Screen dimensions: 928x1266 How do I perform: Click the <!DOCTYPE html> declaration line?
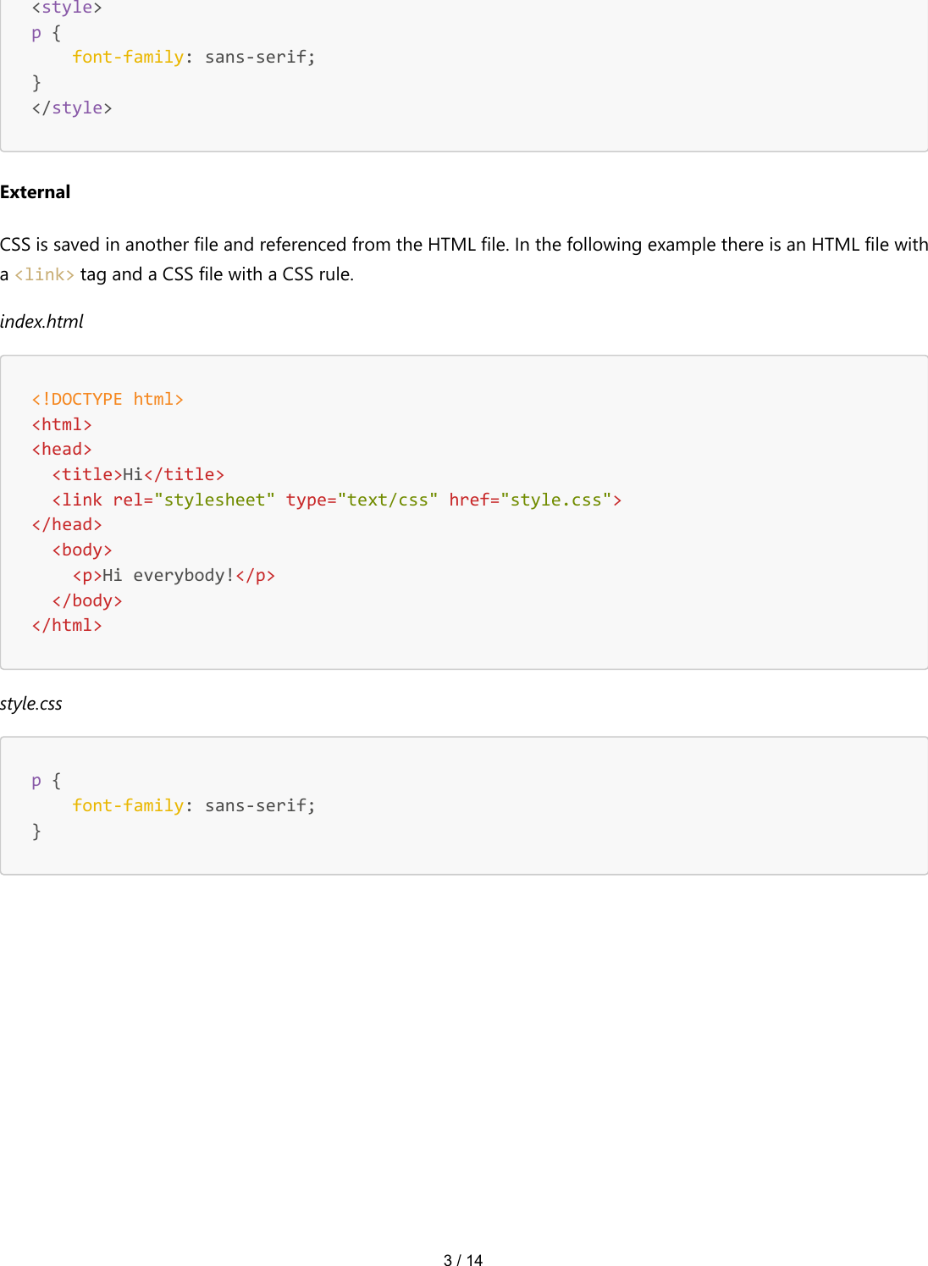pos(108,398)
